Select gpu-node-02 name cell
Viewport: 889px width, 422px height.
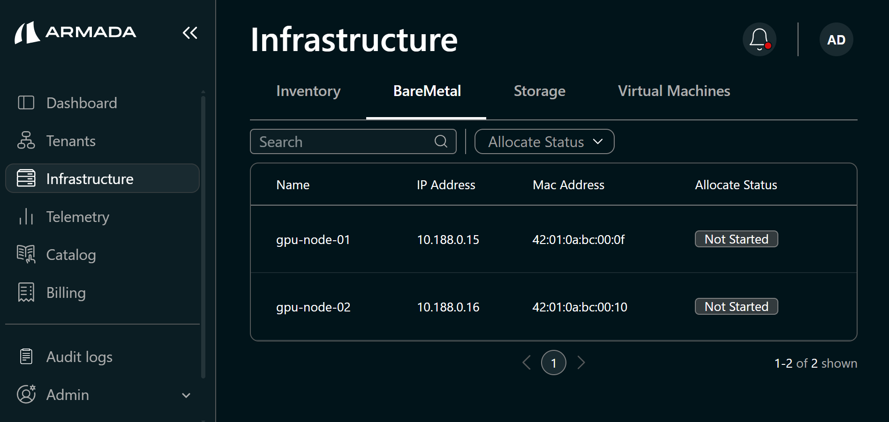click(x=313, y=307)
